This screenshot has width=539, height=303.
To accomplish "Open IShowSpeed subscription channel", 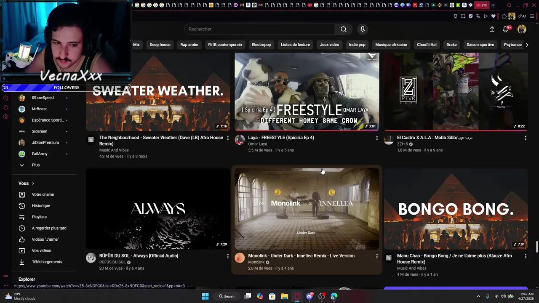I will pos(43,98).
